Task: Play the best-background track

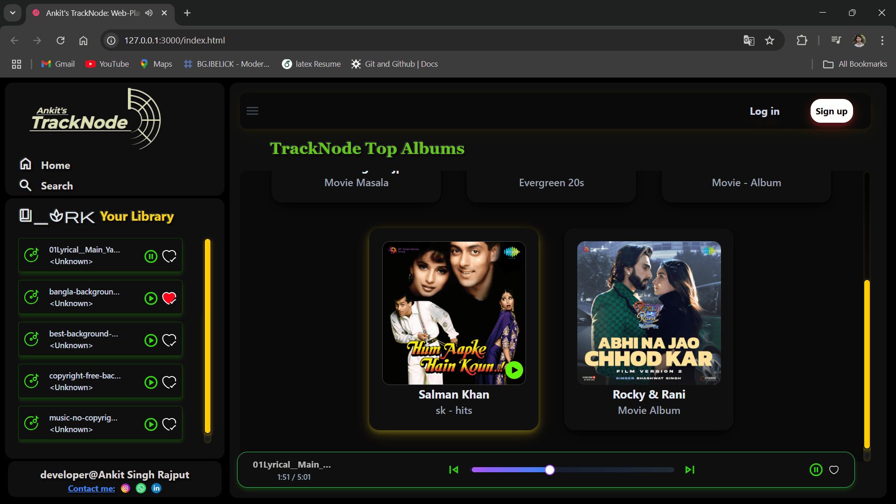Action: [x=151, y=340]
